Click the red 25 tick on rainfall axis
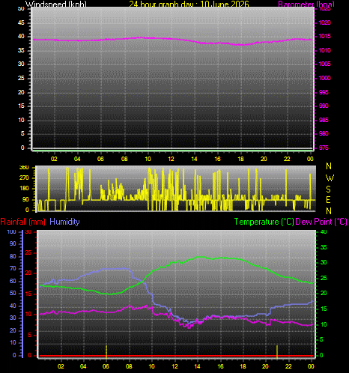Screen dimensions: 349x373 pyautogui.click(x=28, y=253)
